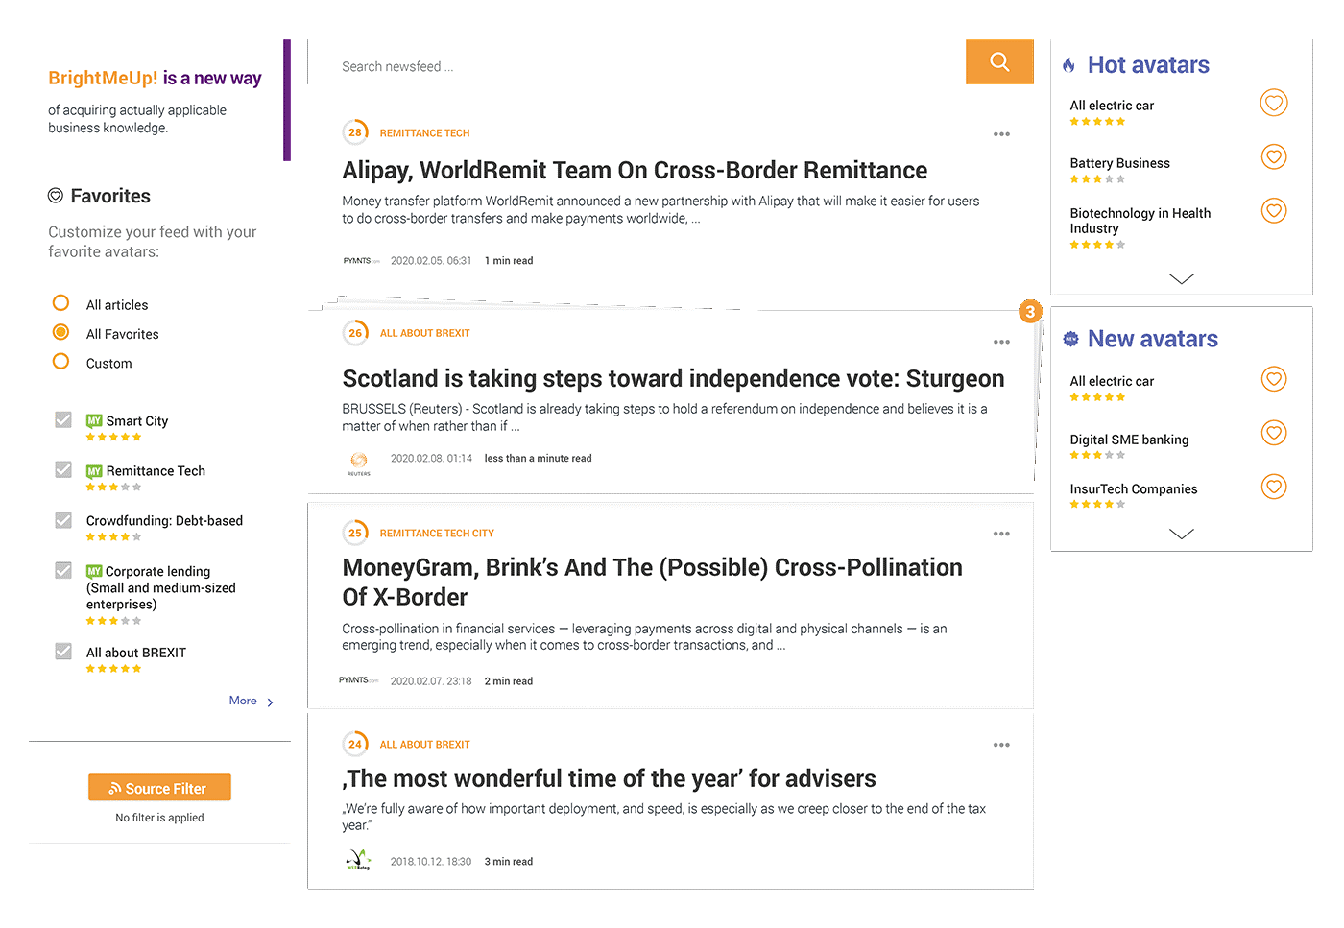Open the three-dots menu on the Alipay article
The width and height of the screenshot is (1344, 928).
pyautogui.click(x=1001, y=134)
